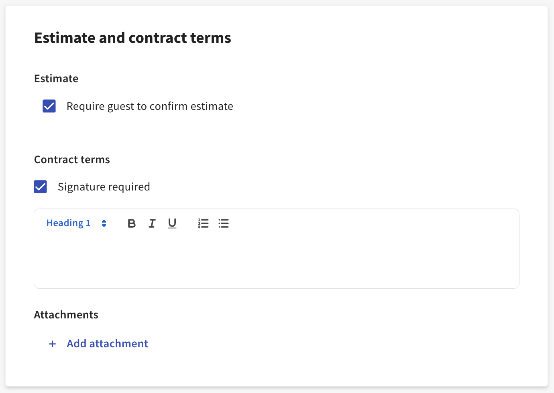Click the Signature required label text
Viewport: 554px width, 393px height.
click(104, 187)
